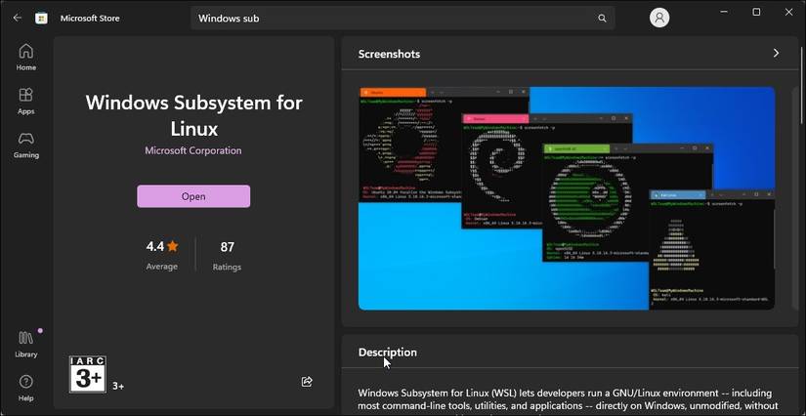Viewport: 806px width, 416px height.
Task: Close the Microsoft Store window
Action: 789,13
